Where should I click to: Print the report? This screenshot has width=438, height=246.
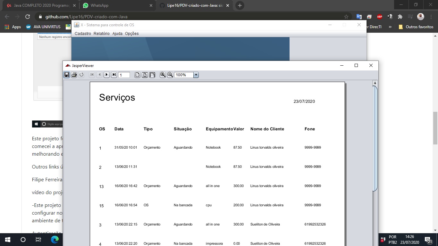[x=74, y=75]
